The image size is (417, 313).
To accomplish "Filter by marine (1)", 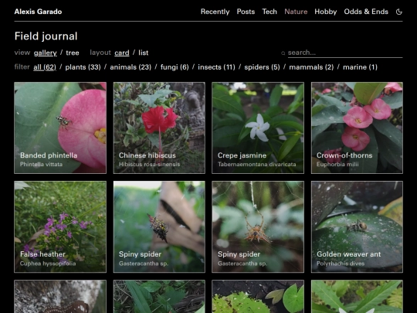I will pos(360,67).
